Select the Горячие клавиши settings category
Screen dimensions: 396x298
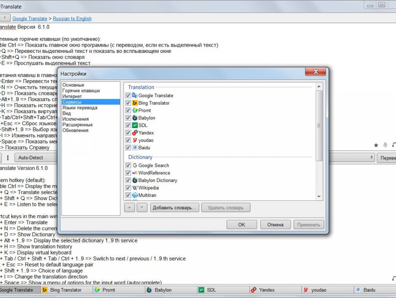91,90
